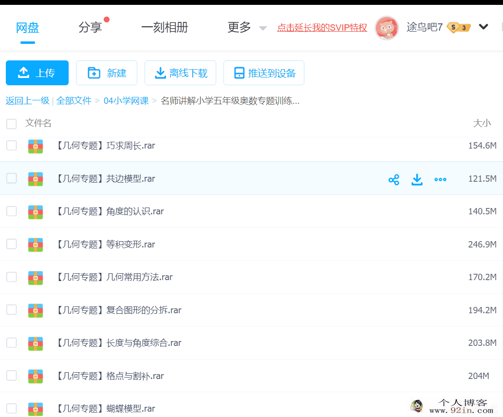Open the account dropdown chevron
Screen dimensions: 503x417
[484, 27]
